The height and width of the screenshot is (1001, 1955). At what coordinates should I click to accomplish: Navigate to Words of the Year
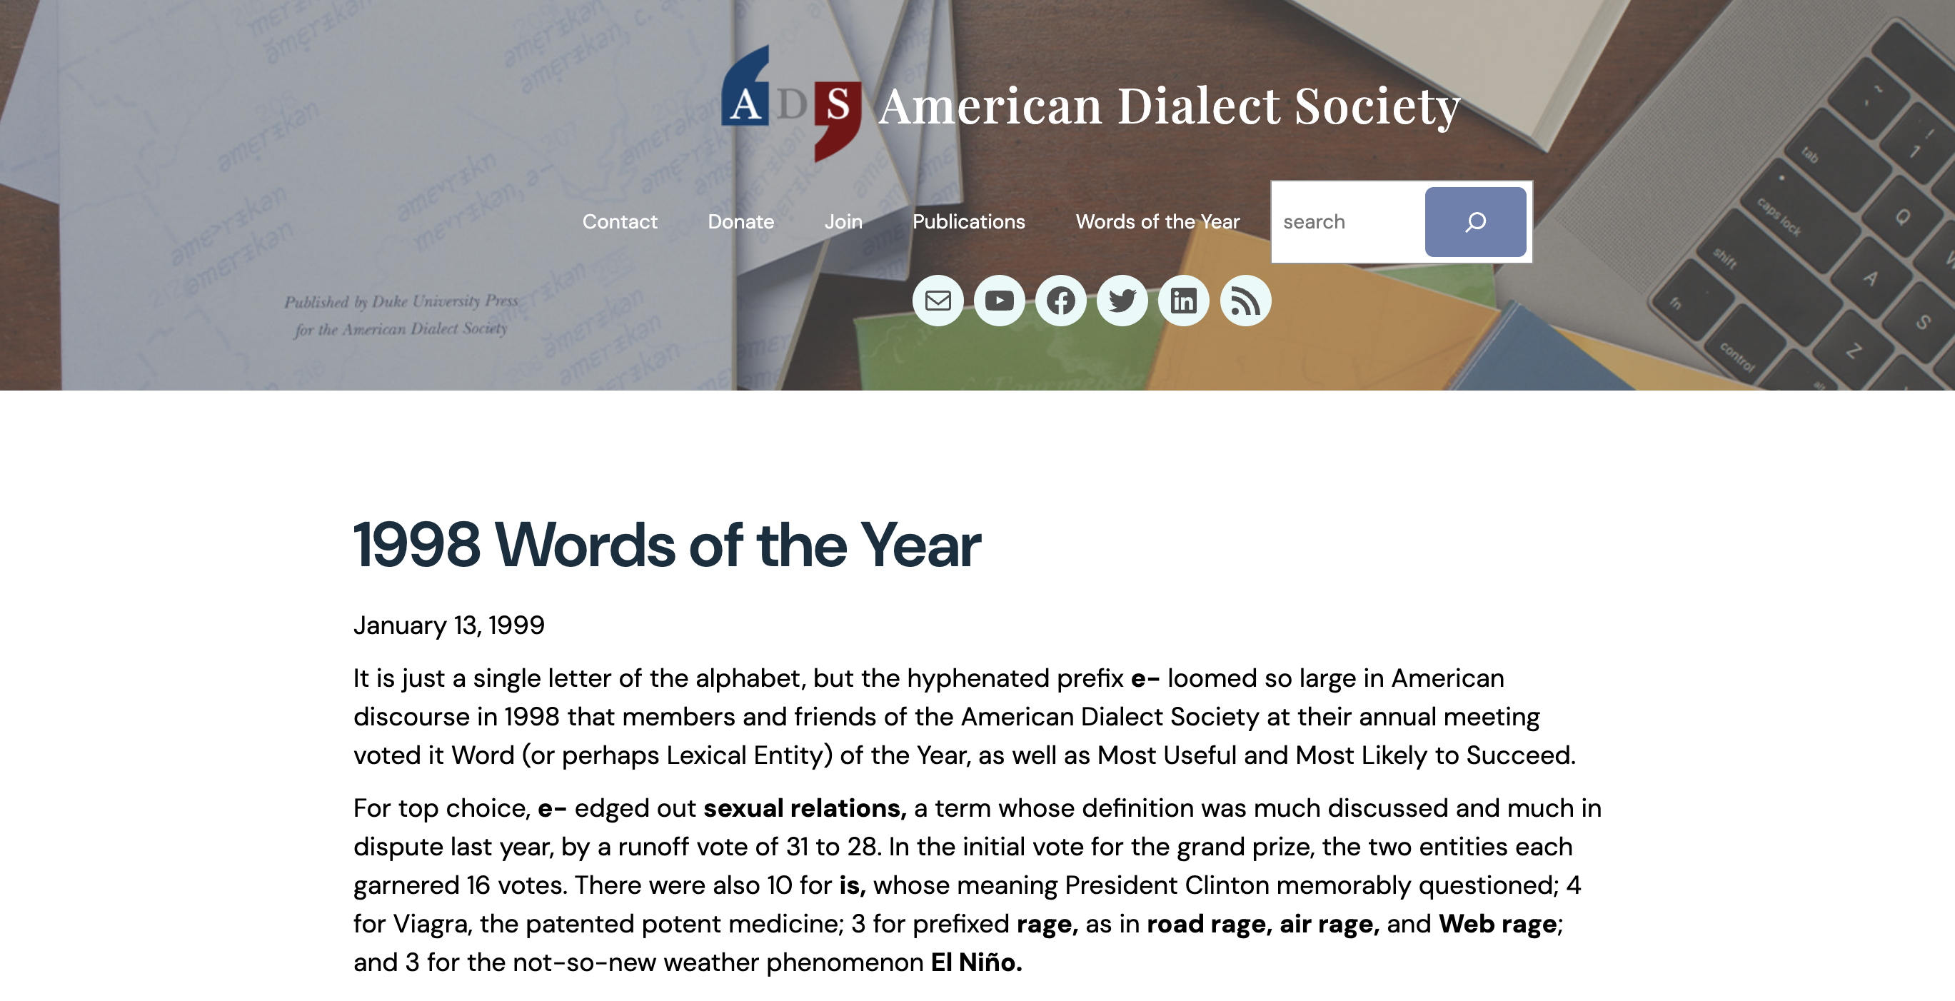(1157, 221)
